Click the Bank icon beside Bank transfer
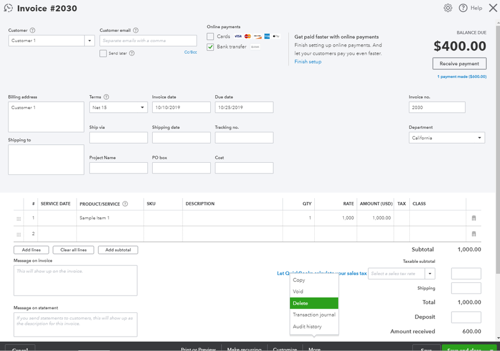 (255, 47)
